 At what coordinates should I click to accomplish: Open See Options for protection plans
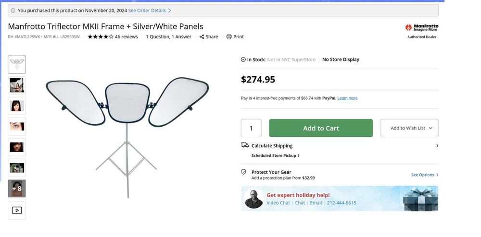424,175
